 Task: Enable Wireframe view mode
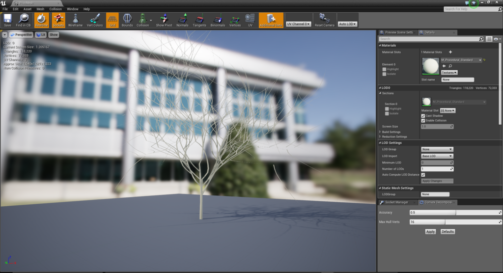pyautogui.click(x=75, y=20)
